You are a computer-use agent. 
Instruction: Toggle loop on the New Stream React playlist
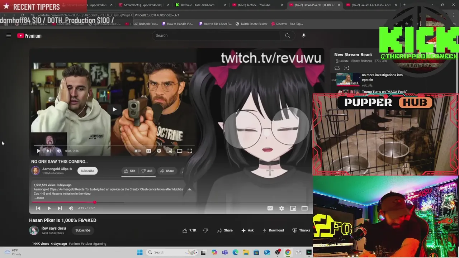(337, 68)
